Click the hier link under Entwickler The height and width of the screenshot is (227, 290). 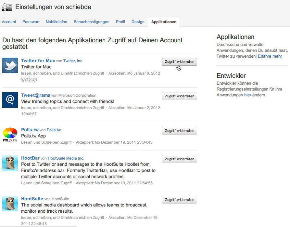click(x=247, y=95)
